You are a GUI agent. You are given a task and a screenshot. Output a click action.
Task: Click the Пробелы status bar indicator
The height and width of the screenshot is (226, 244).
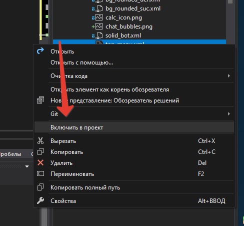10,154
